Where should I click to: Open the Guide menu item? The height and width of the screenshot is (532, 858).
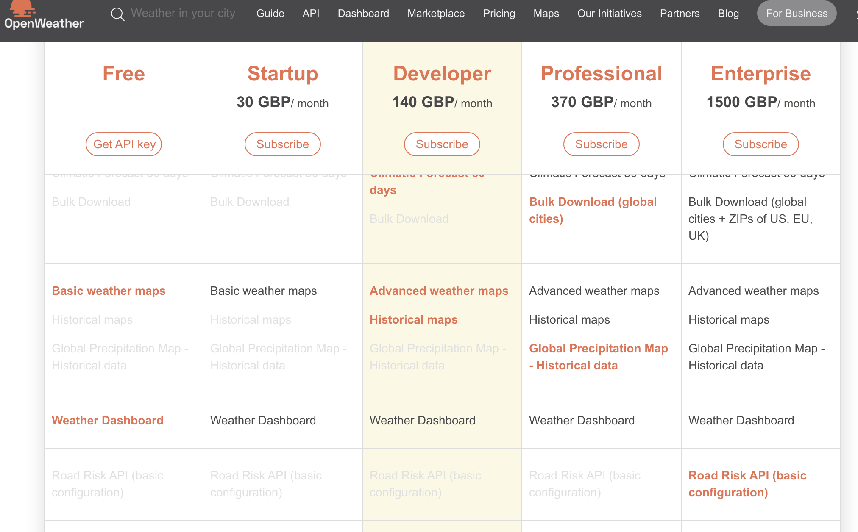pyautogui.click(x=270, y=14)
